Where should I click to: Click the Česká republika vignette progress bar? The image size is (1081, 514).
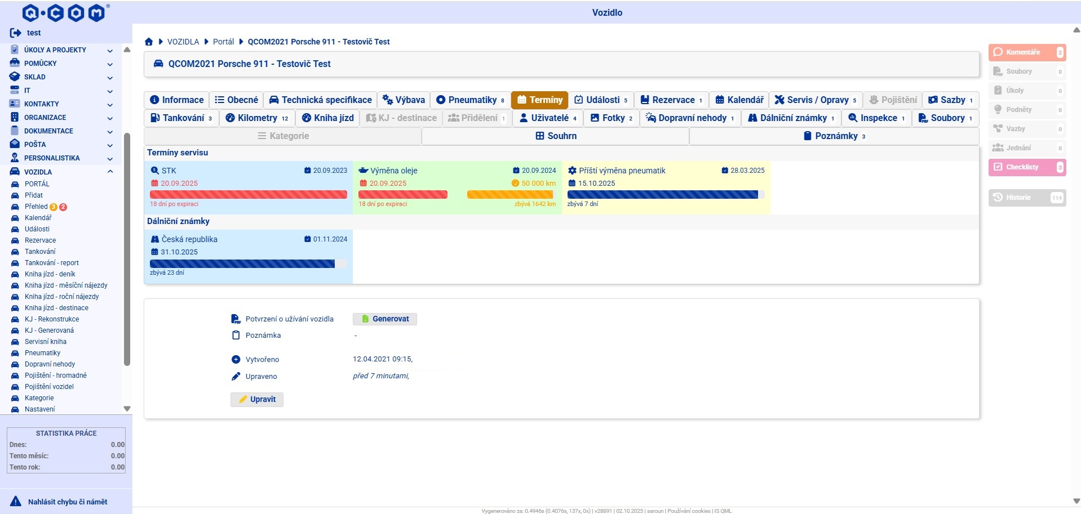(242, 263)
